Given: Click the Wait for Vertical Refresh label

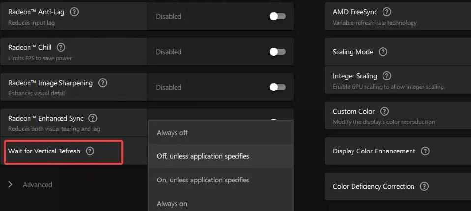Looking at the screenshot, I should 44,151.
